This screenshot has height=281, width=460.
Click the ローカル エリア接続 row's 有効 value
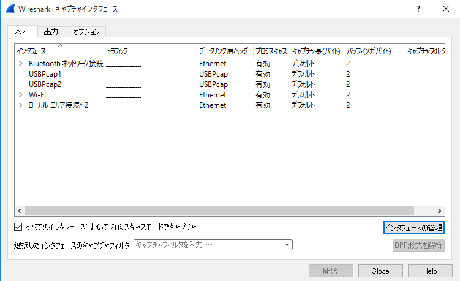click(263, 105)
